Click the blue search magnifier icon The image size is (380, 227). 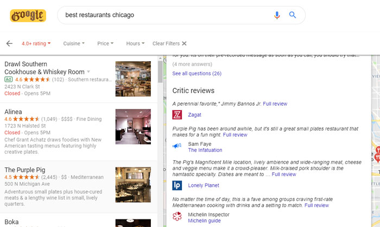click(x=293, y=15)
